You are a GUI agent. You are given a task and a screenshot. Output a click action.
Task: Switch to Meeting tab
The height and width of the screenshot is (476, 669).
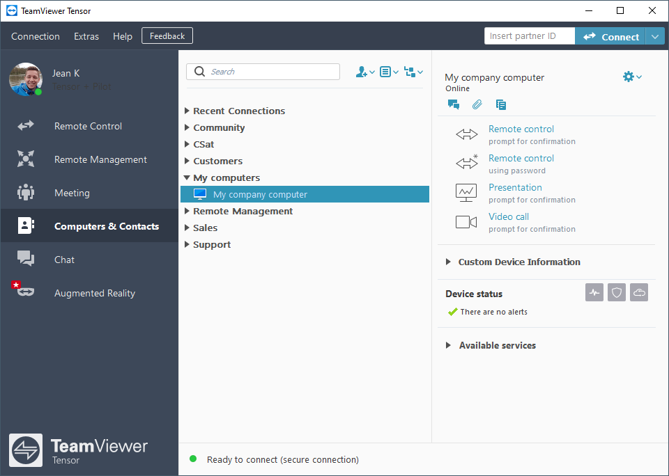[x=89, y=193]
